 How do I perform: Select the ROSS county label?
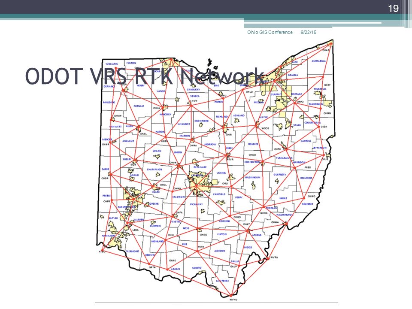click(x=186, y=228)
